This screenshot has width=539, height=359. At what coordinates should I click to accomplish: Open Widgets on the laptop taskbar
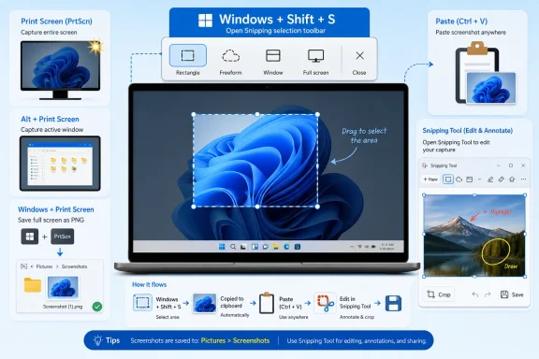255,247
